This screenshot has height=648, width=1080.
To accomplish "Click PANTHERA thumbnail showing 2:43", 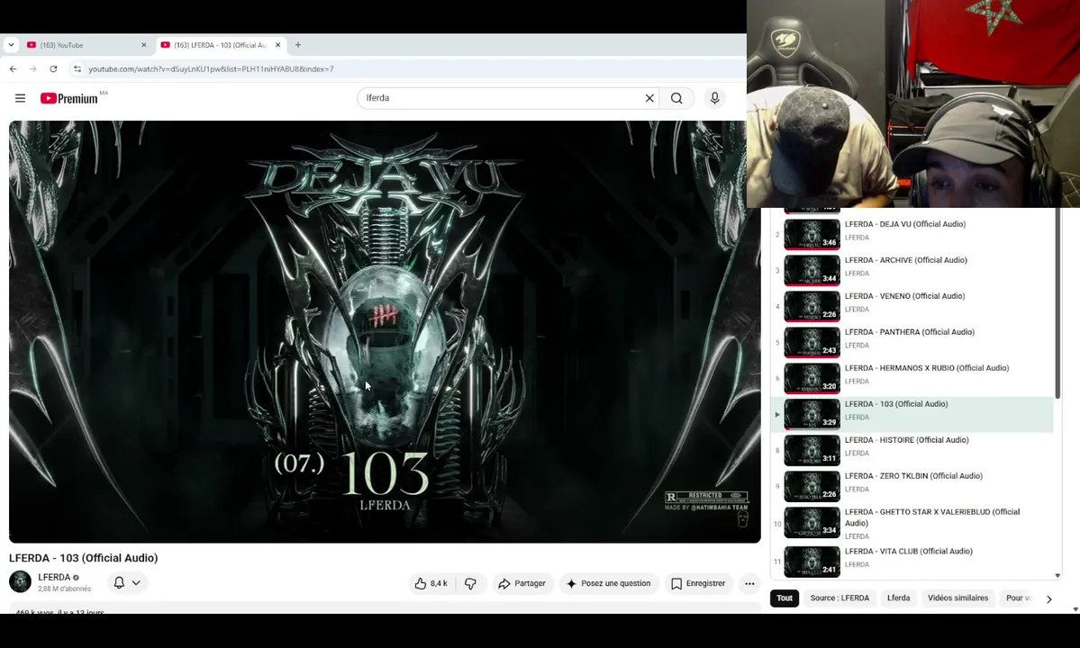I will [x=812, y=343].
